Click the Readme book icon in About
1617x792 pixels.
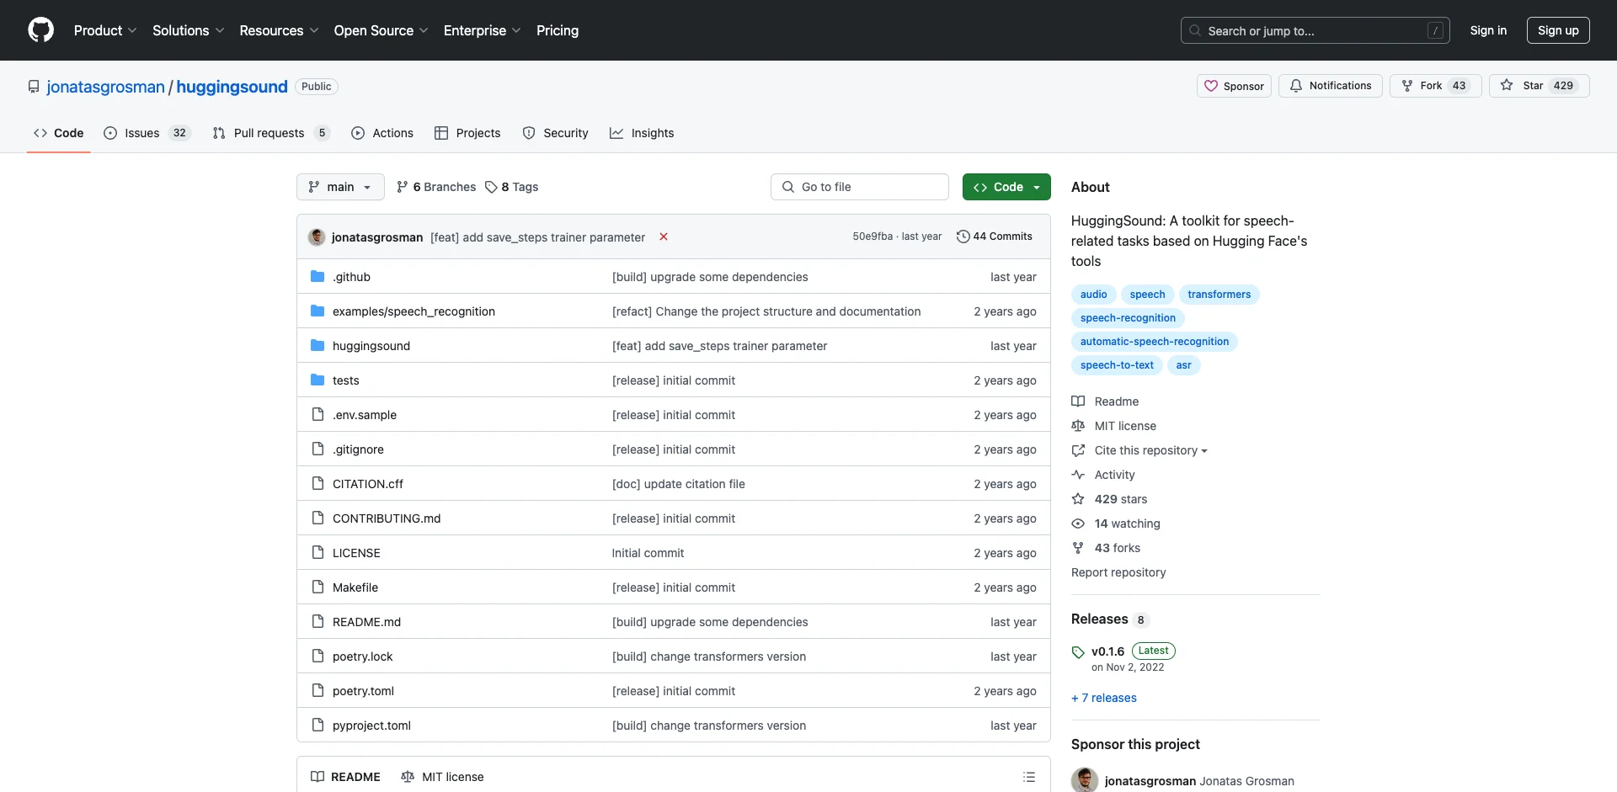[1078, 401]
